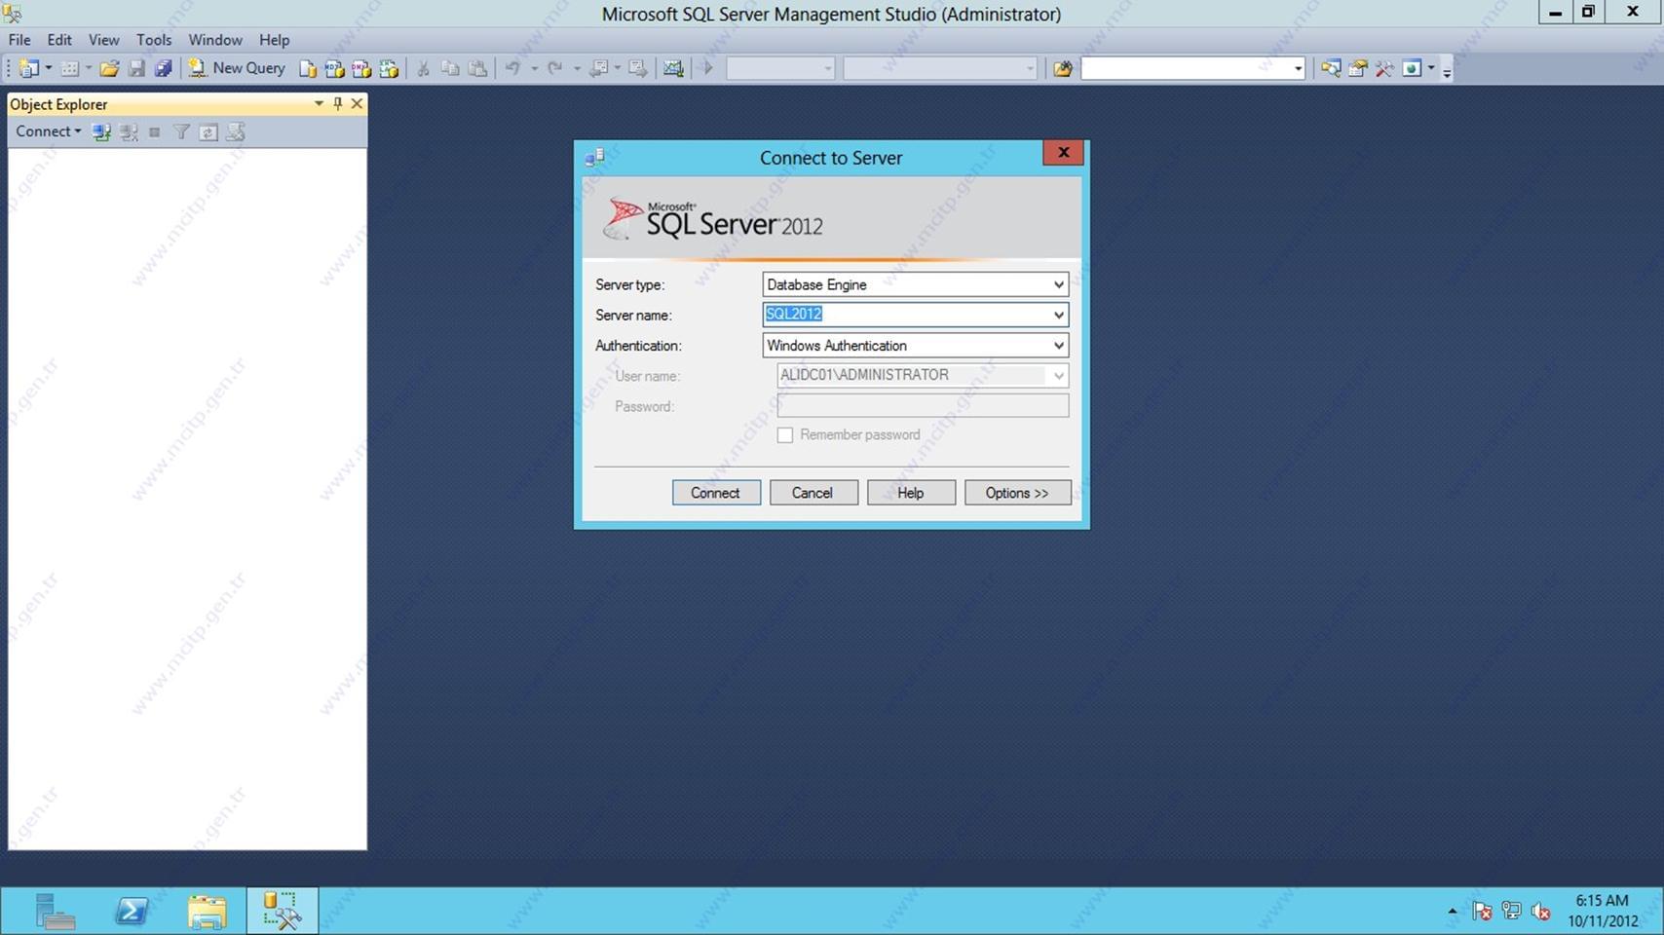Open the File menu
The height and width of the screenshot is (935, 1664).
click(19, 40)
